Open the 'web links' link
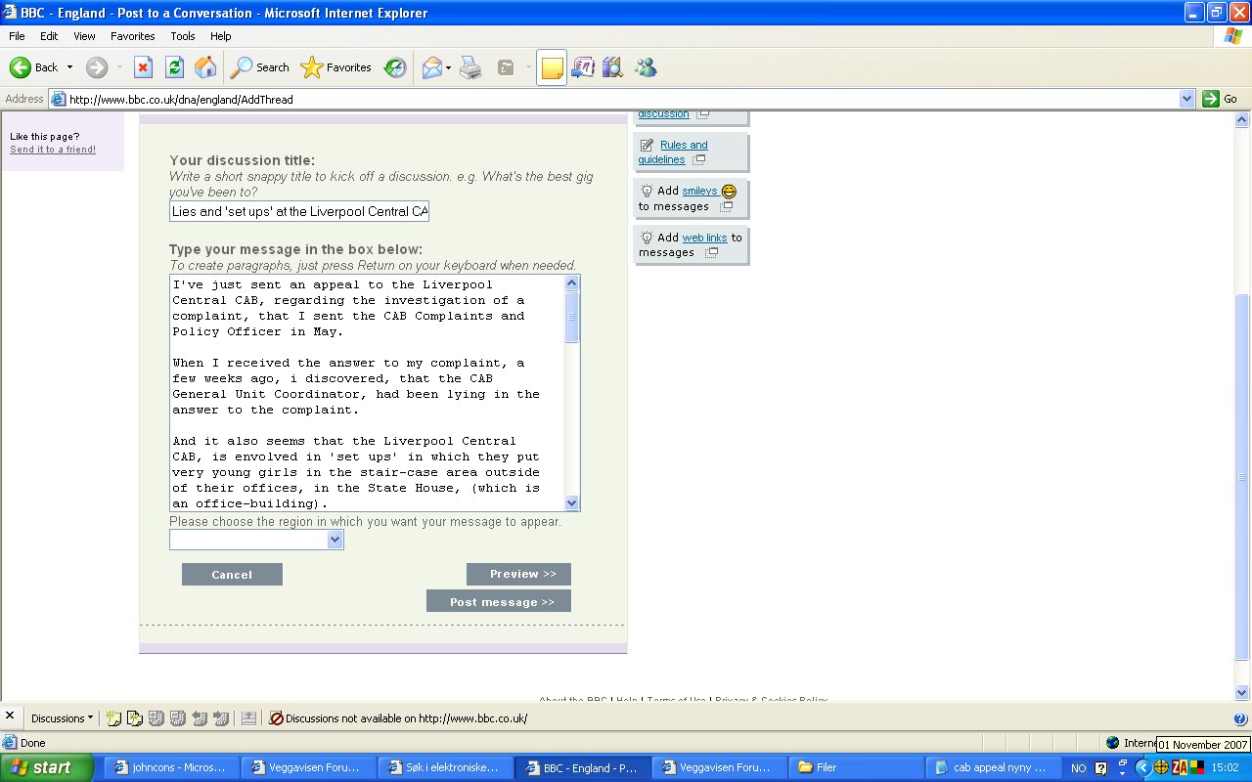 click(x=704, y=238)
